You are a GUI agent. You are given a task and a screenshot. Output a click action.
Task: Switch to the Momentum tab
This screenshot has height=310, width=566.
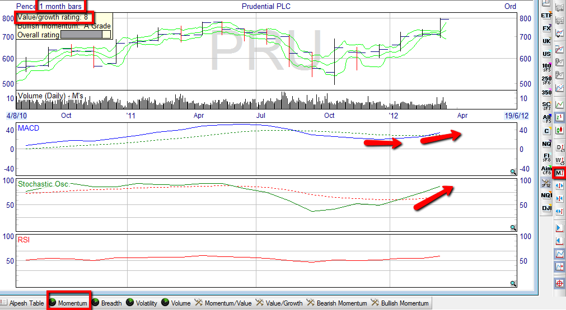click(69, 303)
